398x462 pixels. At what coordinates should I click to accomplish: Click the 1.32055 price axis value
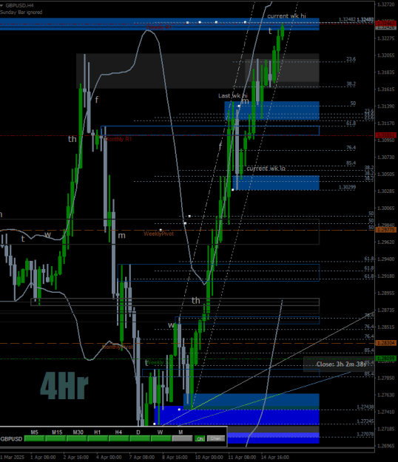[x=386, y=55]
